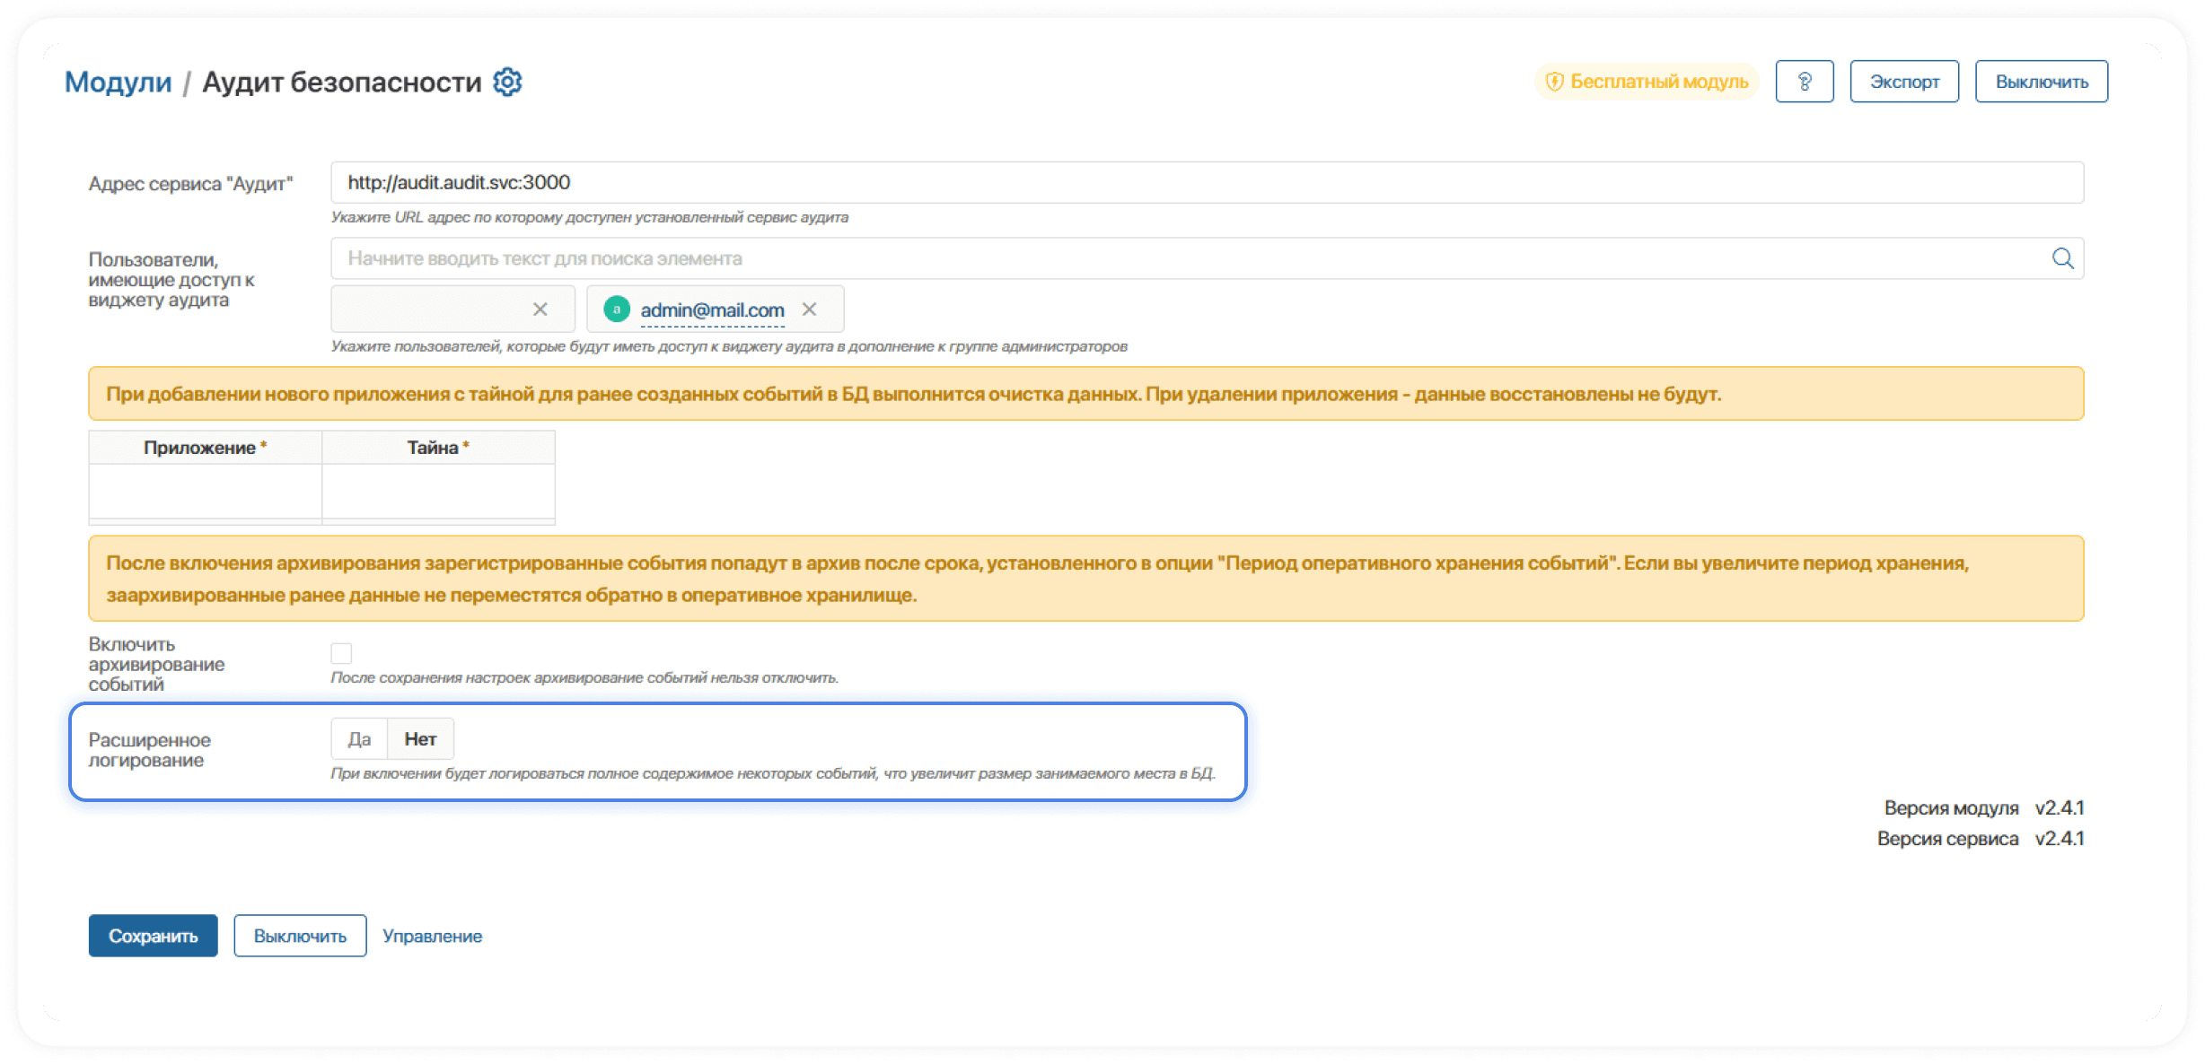Remove admin@mail.com user with X icon
Image resolution: width=2205 pixels, height=1064 pixels.
pyautogui.click(x=809, y=310)
